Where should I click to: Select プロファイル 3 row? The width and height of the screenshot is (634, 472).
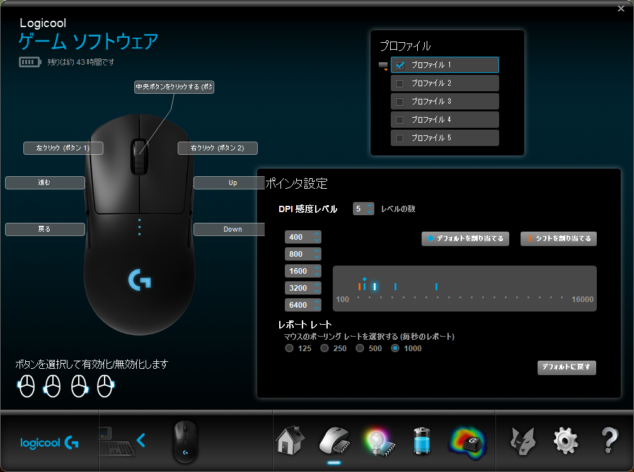(x=445, y=101)
